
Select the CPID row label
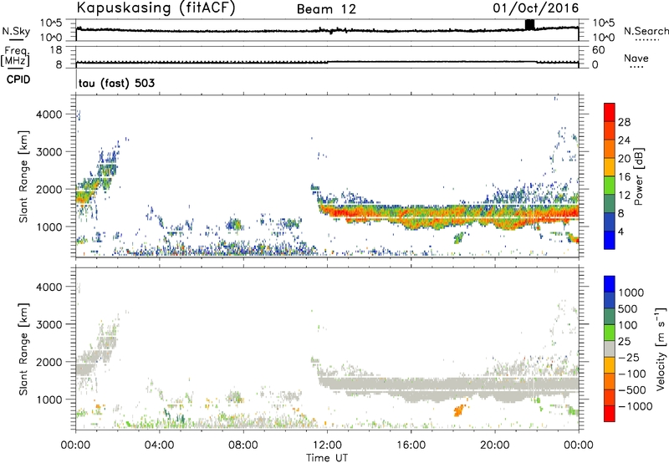[18, 79]
